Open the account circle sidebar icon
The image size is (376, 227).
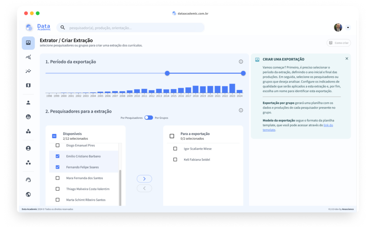[28, 148]
